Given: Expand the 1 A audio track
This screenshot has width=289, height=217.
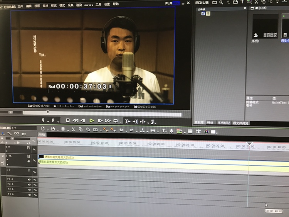Looking at the screenshot, I should coord(8,179).
